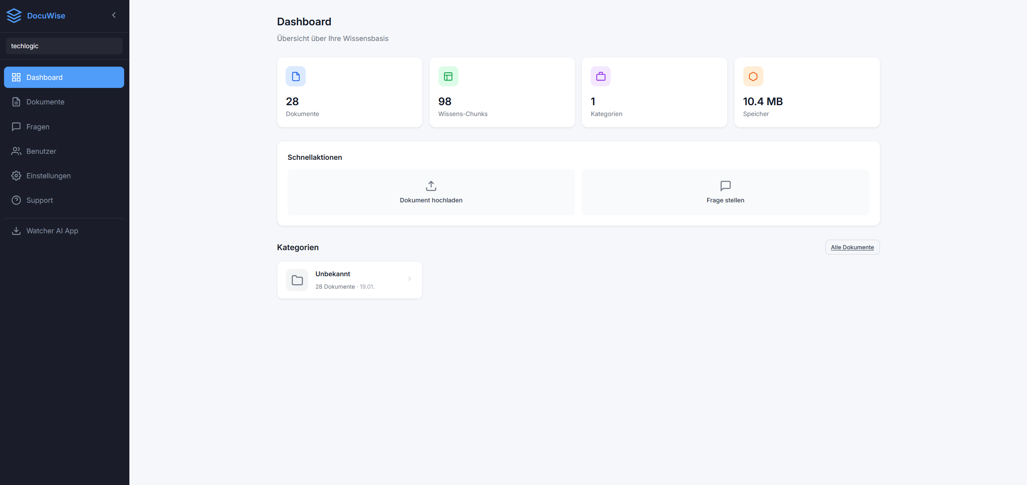Click the purple Kategorien briefcase icon
The height and width of the screenshot is (485, 1027).
pos(600,76)
